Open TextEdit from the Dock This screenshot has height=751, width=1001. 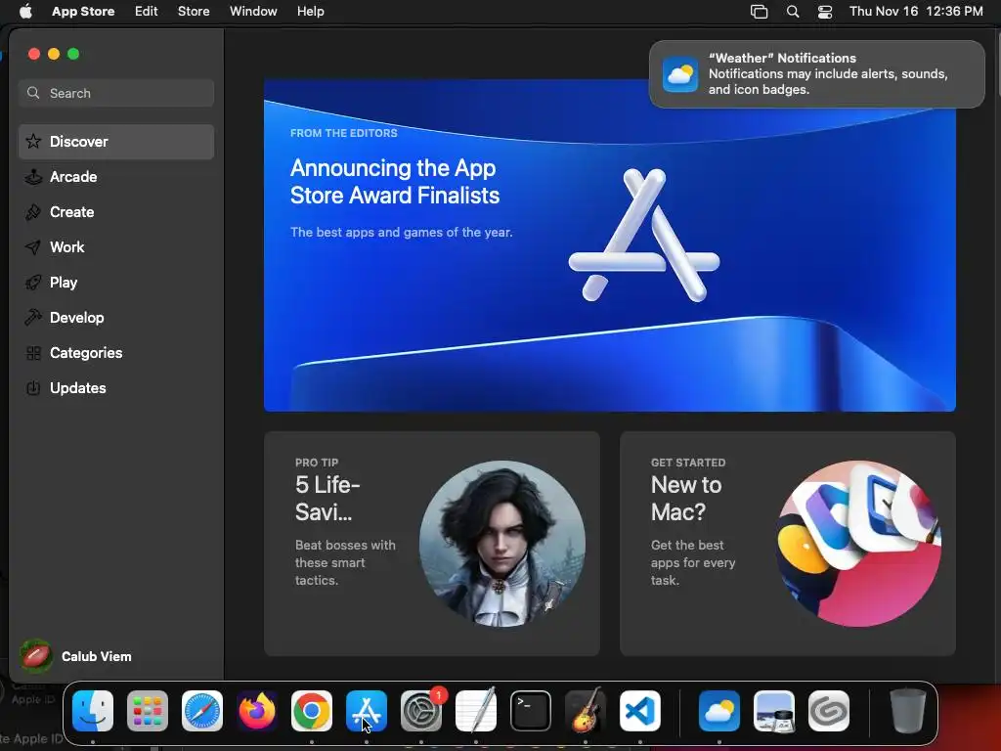[x=476, y=711]
